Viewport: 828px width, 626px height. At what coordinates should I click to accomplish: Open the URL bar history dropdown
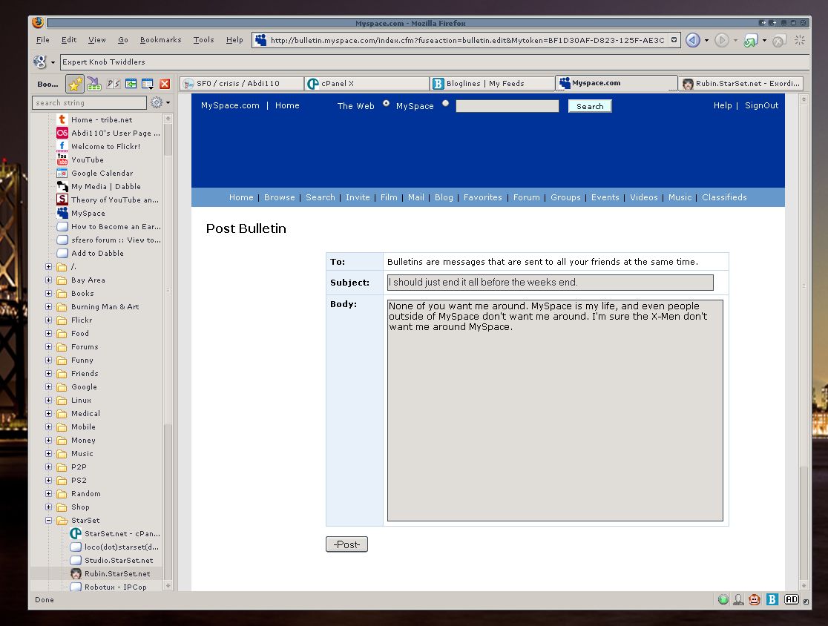pos(674,40)
